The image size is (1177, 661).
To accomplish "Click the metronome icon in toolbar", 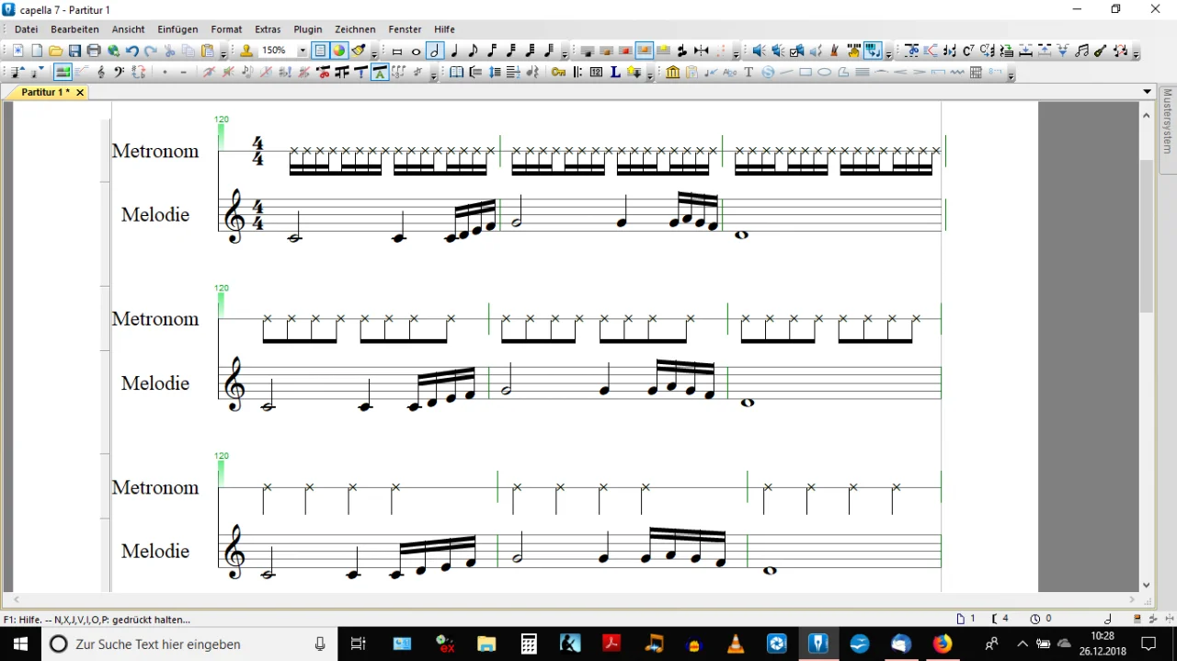I will (834, 51).
